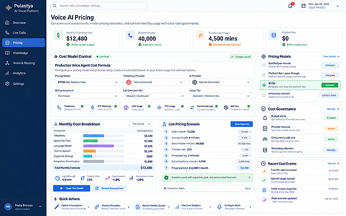The height and width of the screenshot is (216, 346).
Task: Click the database icon on Platform Fee card
Action: (x=274, y=35)
